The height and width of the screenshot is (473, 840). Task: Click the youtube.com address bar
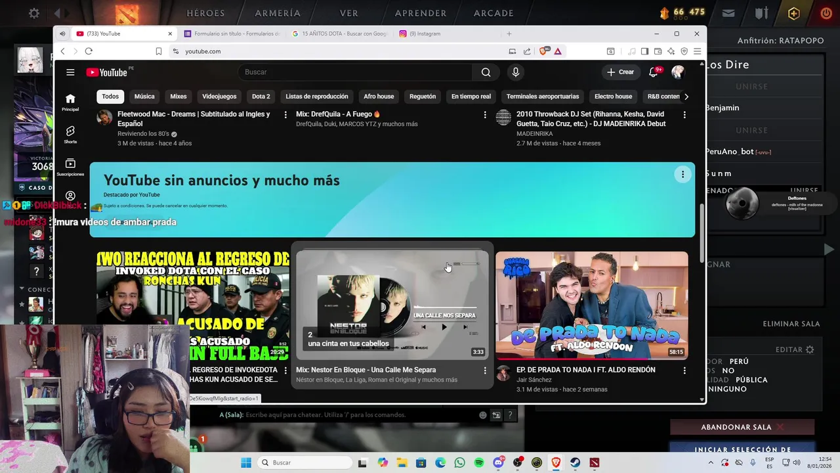341,51
